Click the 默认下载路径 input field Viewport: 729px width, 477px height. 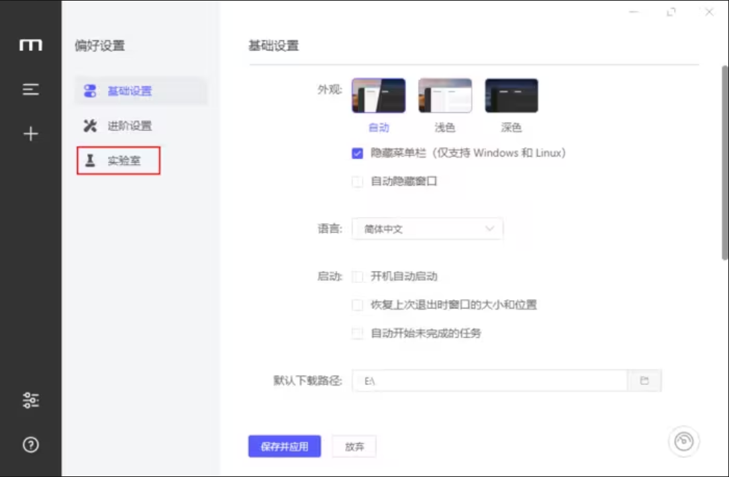tap(489, 381)
